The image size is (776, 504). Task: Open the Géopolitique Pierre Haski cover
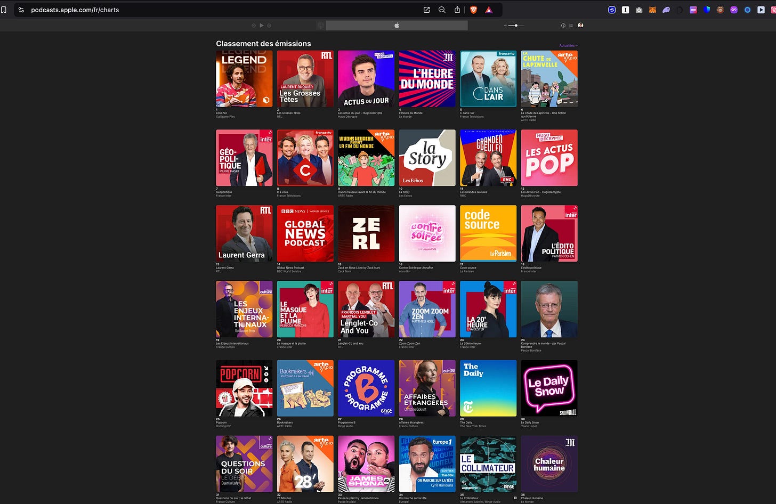point(244,158)
